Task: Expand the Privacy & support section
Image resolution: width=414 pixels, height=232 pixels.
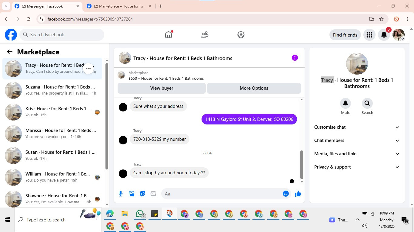Action: coord(357,167)
